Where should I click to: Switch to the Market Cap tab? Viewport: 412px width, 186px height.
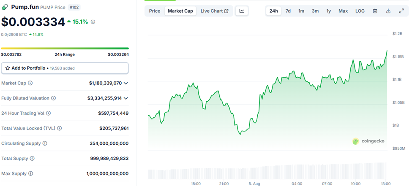pos(180,11)
